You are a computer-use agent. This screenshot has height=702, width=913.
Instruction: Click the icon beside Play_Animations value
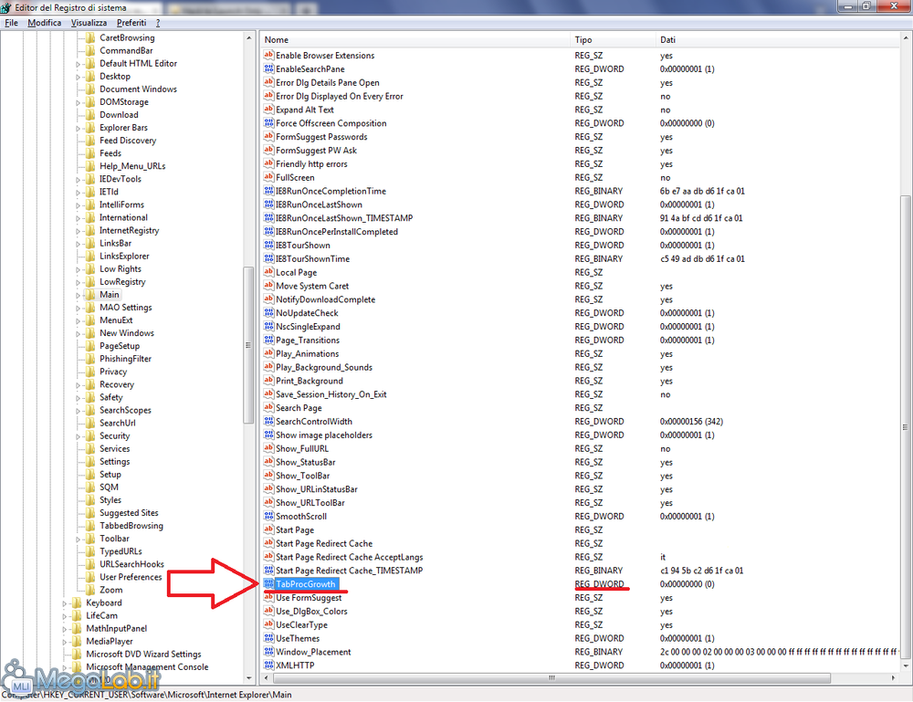268,353
